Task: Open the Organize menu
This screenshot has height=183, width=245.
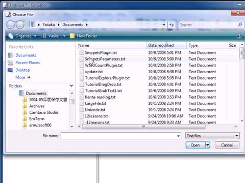Action: [22, 36]
